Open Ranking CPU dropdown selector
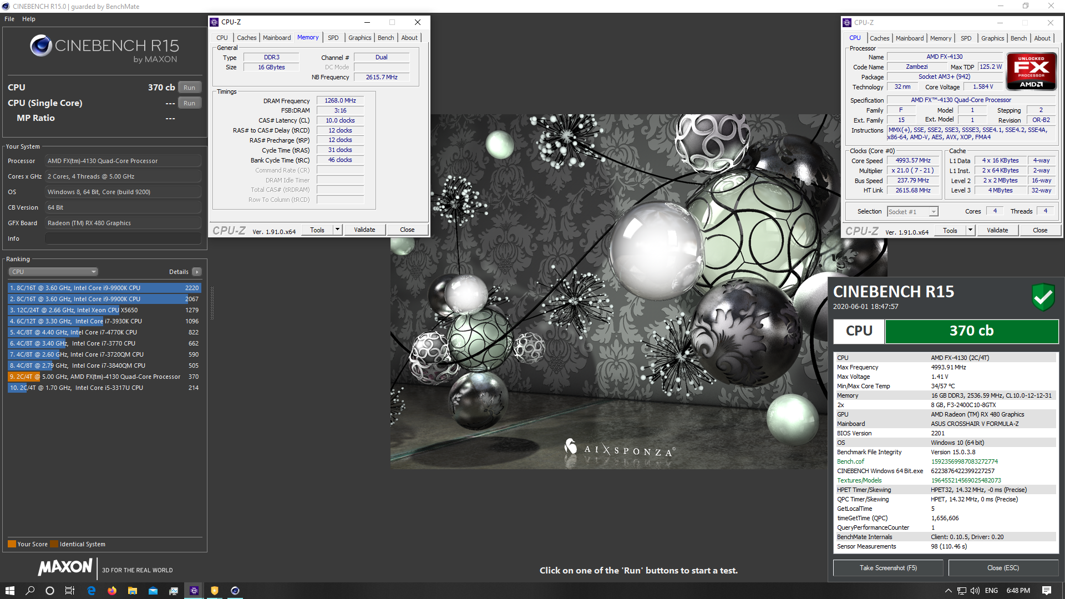Viewport: 1065px width, 599px height. tap(53, 272)
